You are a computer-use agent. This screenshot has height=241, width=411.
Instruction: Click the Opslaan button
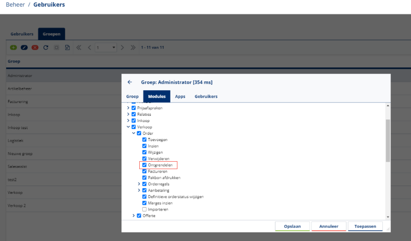(x=292, y=227)
